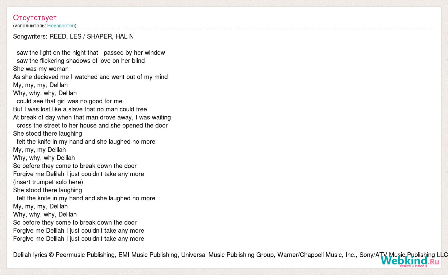Click the 'She was my woman' line
Viewport: 448px width, 275px height.
click(x=41, y=69)
